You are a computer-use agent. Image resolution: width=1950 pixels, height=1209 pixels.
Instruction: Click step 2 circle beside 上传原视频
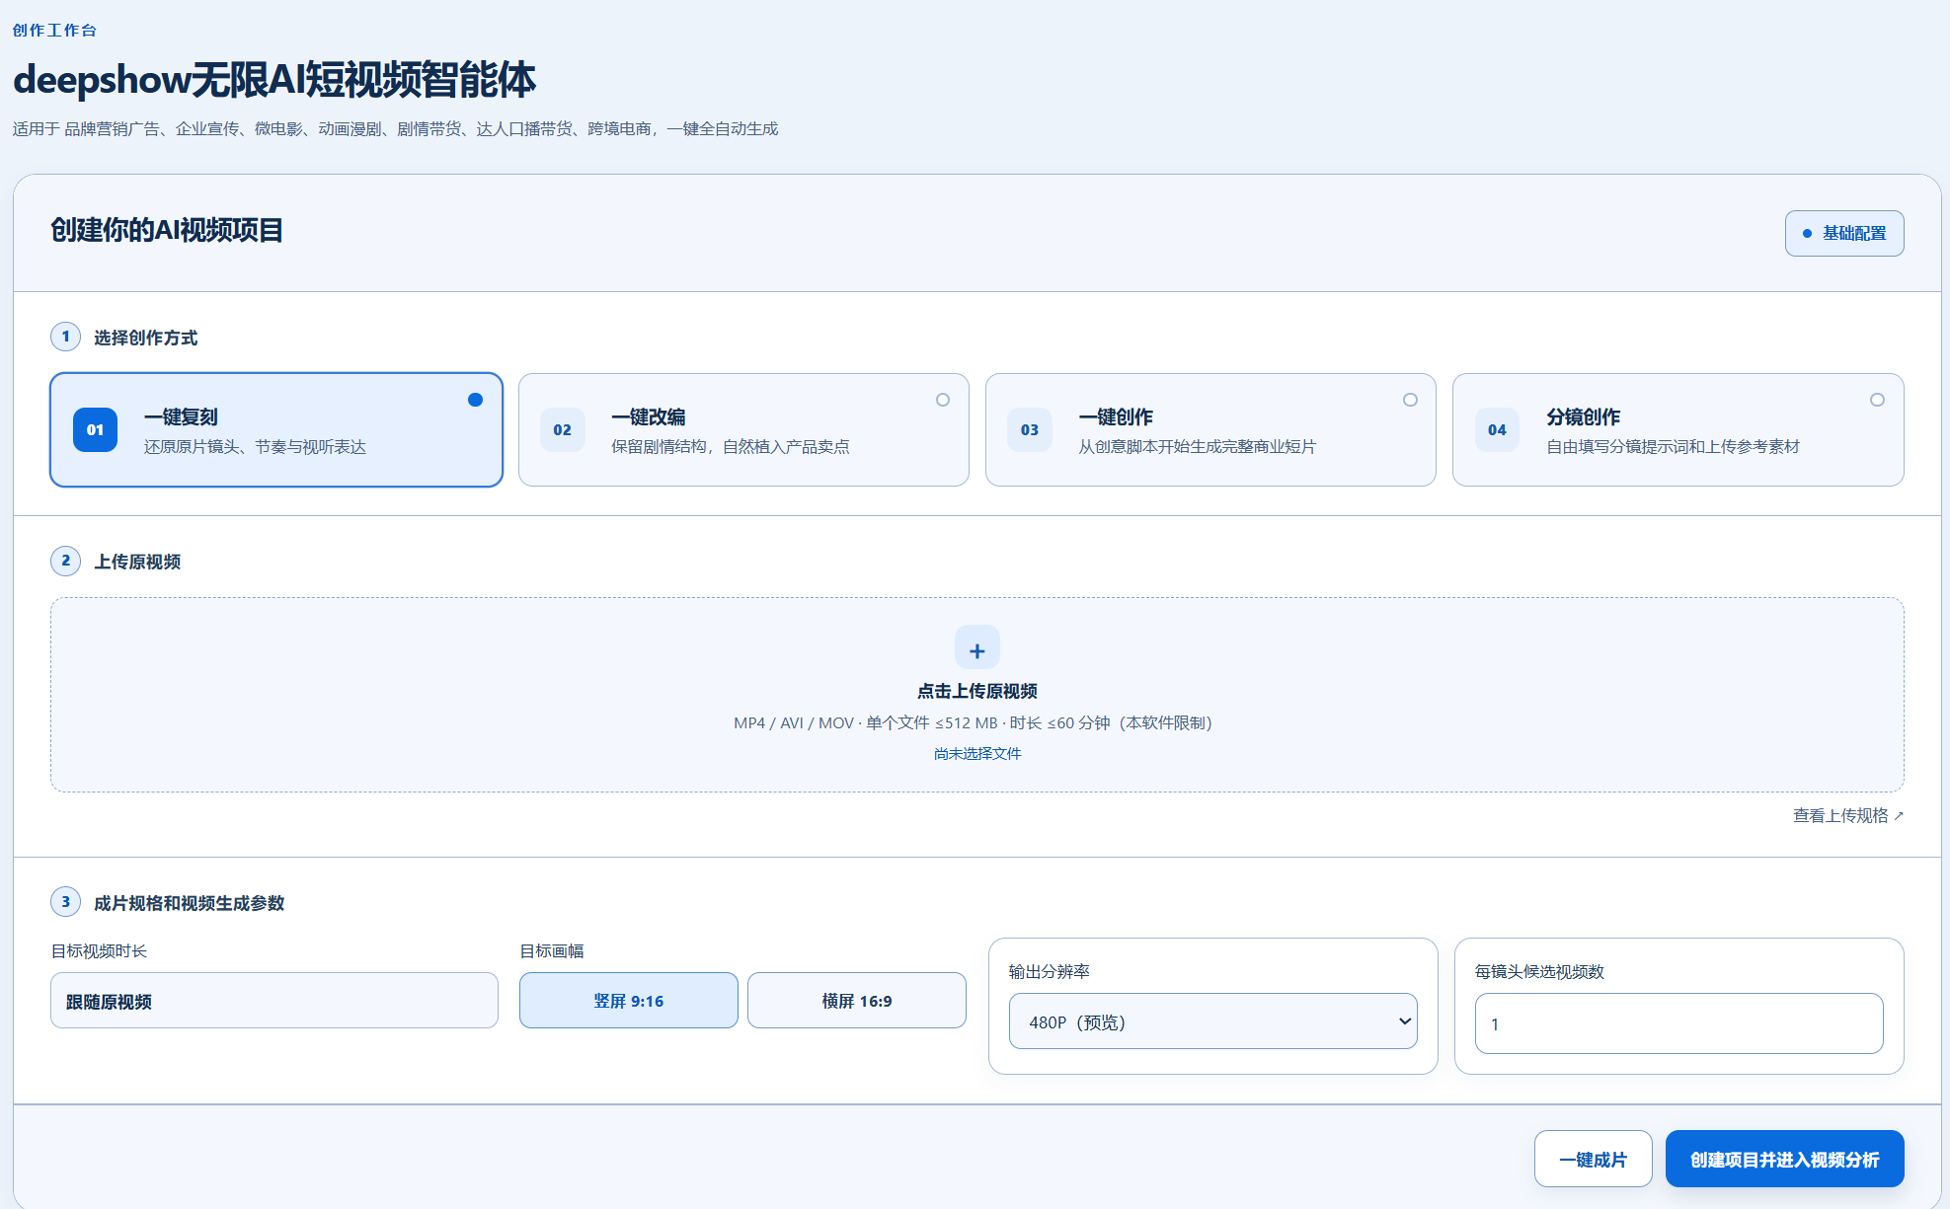pyautogui.click(x=65, y=561)
